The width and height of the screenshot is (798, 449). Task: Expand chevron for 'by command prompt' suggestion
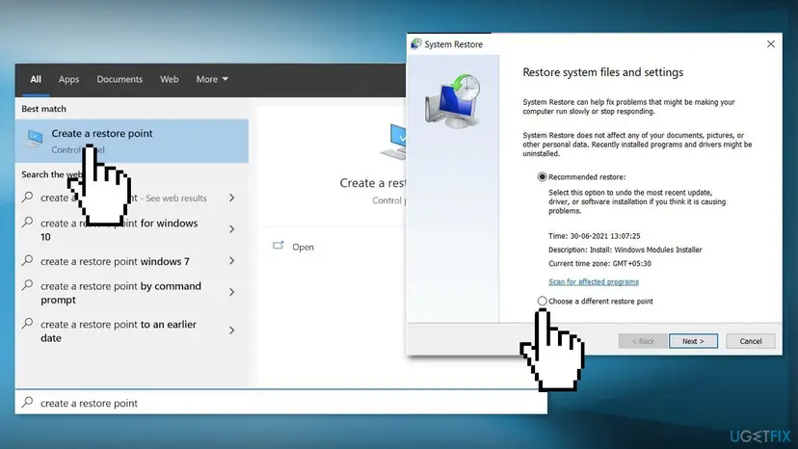[232, 292]
